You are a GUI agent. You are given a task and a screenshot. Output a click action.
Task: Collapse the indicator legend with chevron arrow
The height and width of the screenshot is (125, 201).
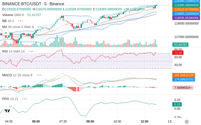click(6, 33)
